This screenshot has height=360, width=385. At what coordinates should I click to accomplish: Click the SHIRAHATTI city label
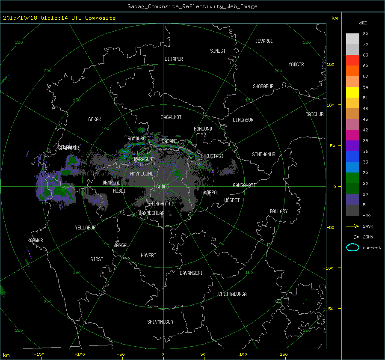click(x=160, y=203)
